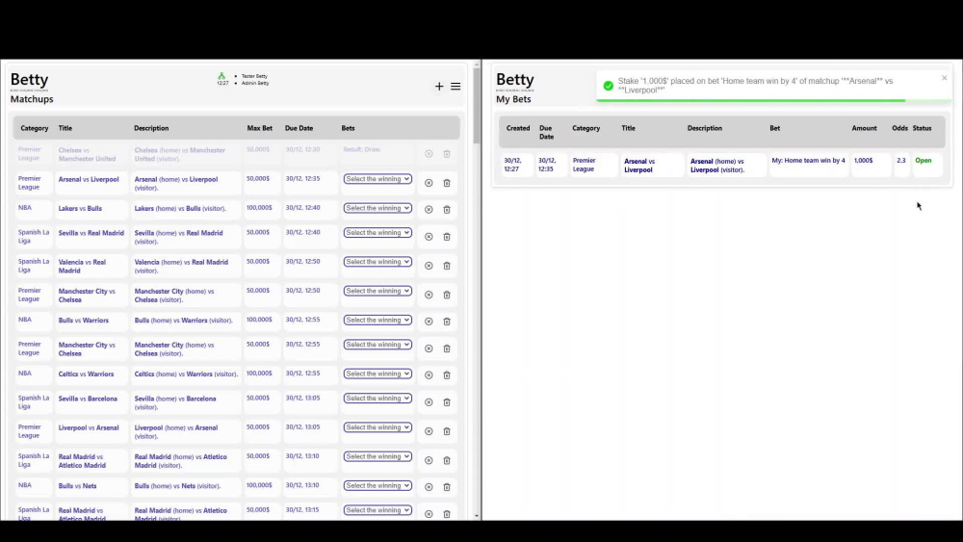Viewport: 963px width, 542px height.
Task: Open winning-bet dropdown for Valencia vs Real Madrid
Action: pyautogui.click(x=377, y=262)
